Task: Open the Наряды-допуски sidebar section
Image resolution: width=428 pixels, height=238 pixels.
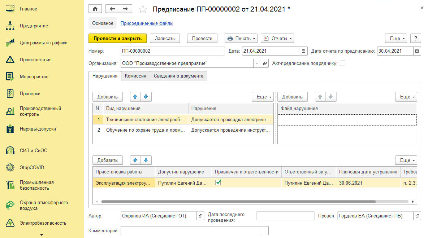Action: click(38, 129)
